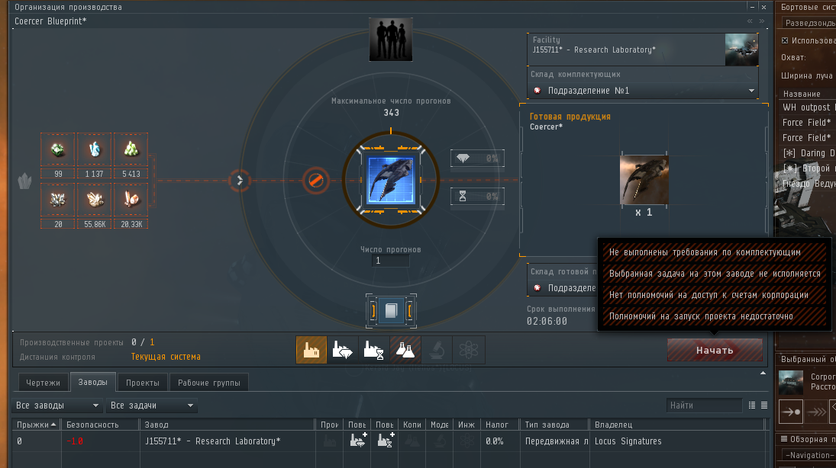
Task: Select the Material Efficiency research activity icon
Action: click(343, 350)
